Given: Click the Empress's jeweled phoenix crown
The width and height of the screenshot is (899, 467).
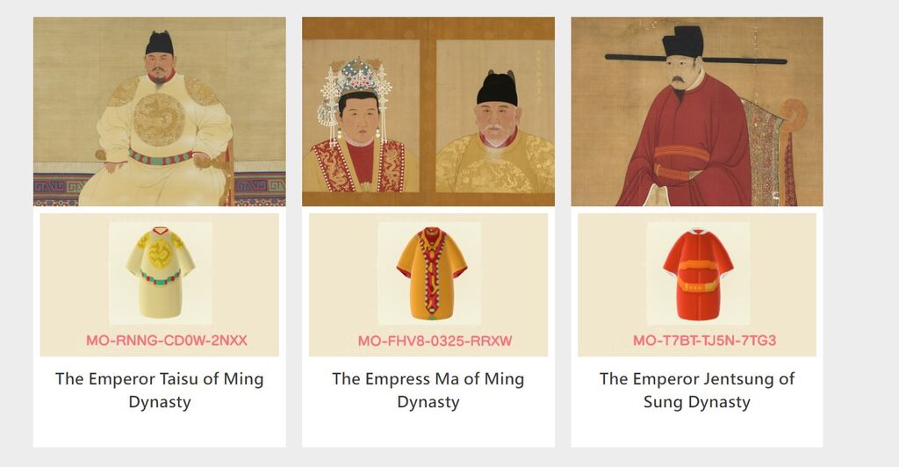Looking at the screenshot, I should pyautogui.click(x=356, y=86).
